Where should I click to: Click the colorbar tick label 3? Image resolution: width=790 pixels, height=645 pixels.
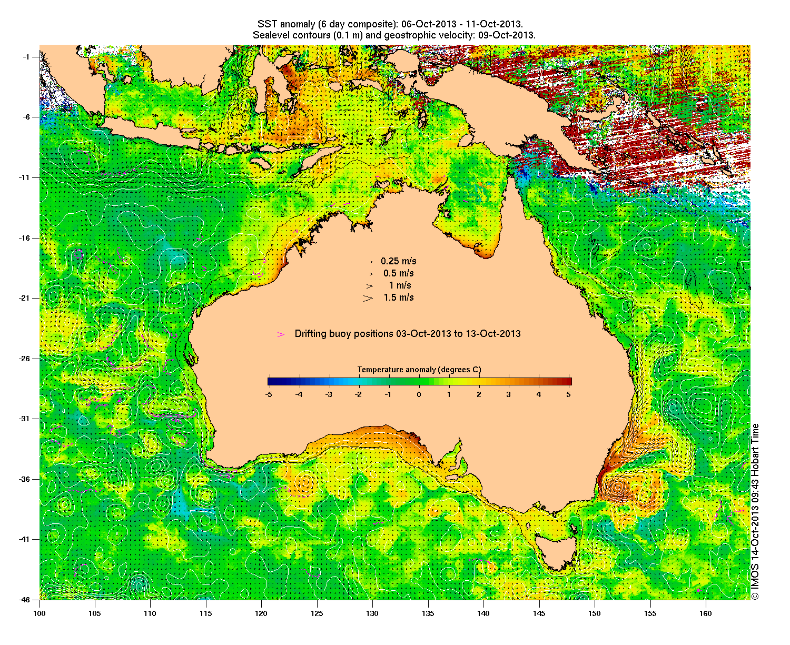pyautogui.click(x=509, y=394)
